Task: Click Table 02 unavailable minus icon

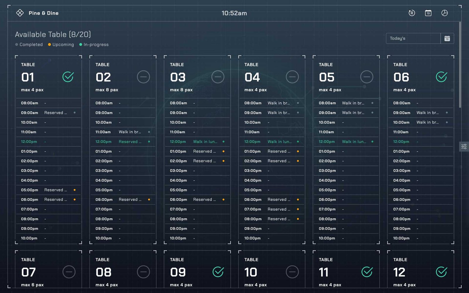Action: pos(143,77)
